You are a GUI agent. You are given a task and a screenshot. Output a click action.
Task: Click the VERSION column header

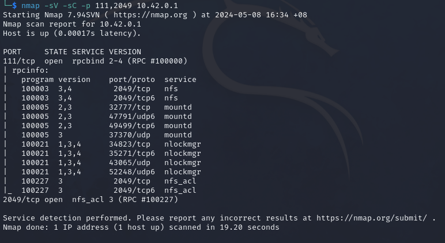[125, 51]
